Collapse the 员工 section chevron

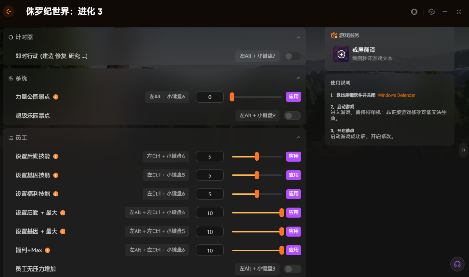click(x=299, y=138)
